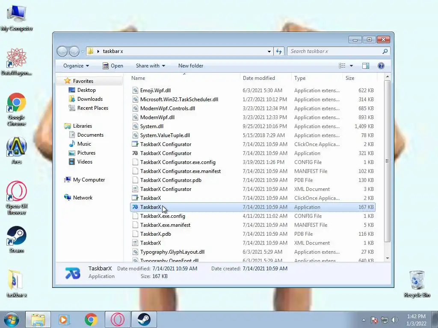Click the change view icon

click(x=342, y=66)
